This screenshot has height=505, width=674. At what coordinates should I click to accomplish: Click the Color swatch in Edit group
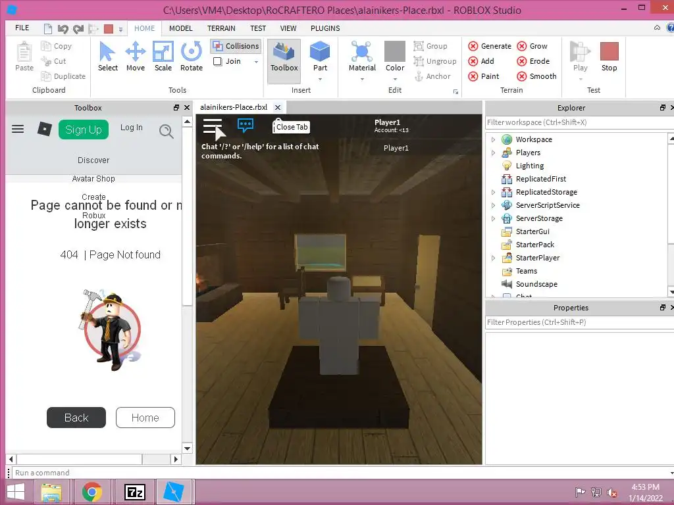coord(395,51)
